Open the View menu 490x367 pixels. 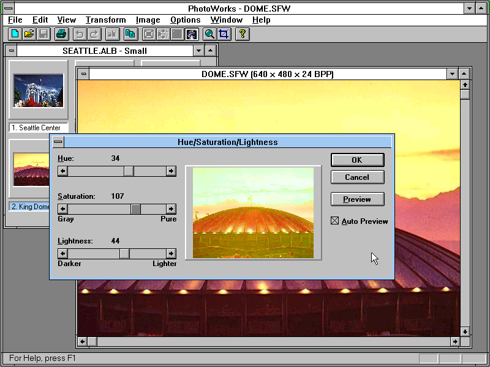[67, 20]
